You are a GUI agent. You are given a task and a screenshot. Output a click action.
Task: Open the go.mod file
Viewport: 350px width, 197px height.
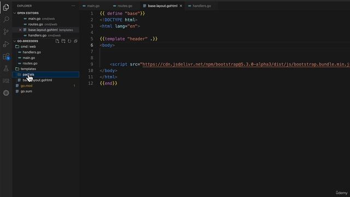pos(26,86)
